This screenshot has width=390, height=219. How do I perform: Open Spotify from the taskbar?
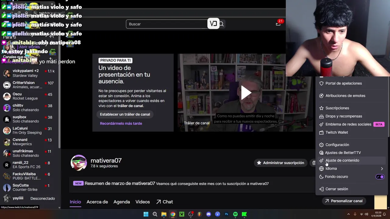click(x=235, y=214)
